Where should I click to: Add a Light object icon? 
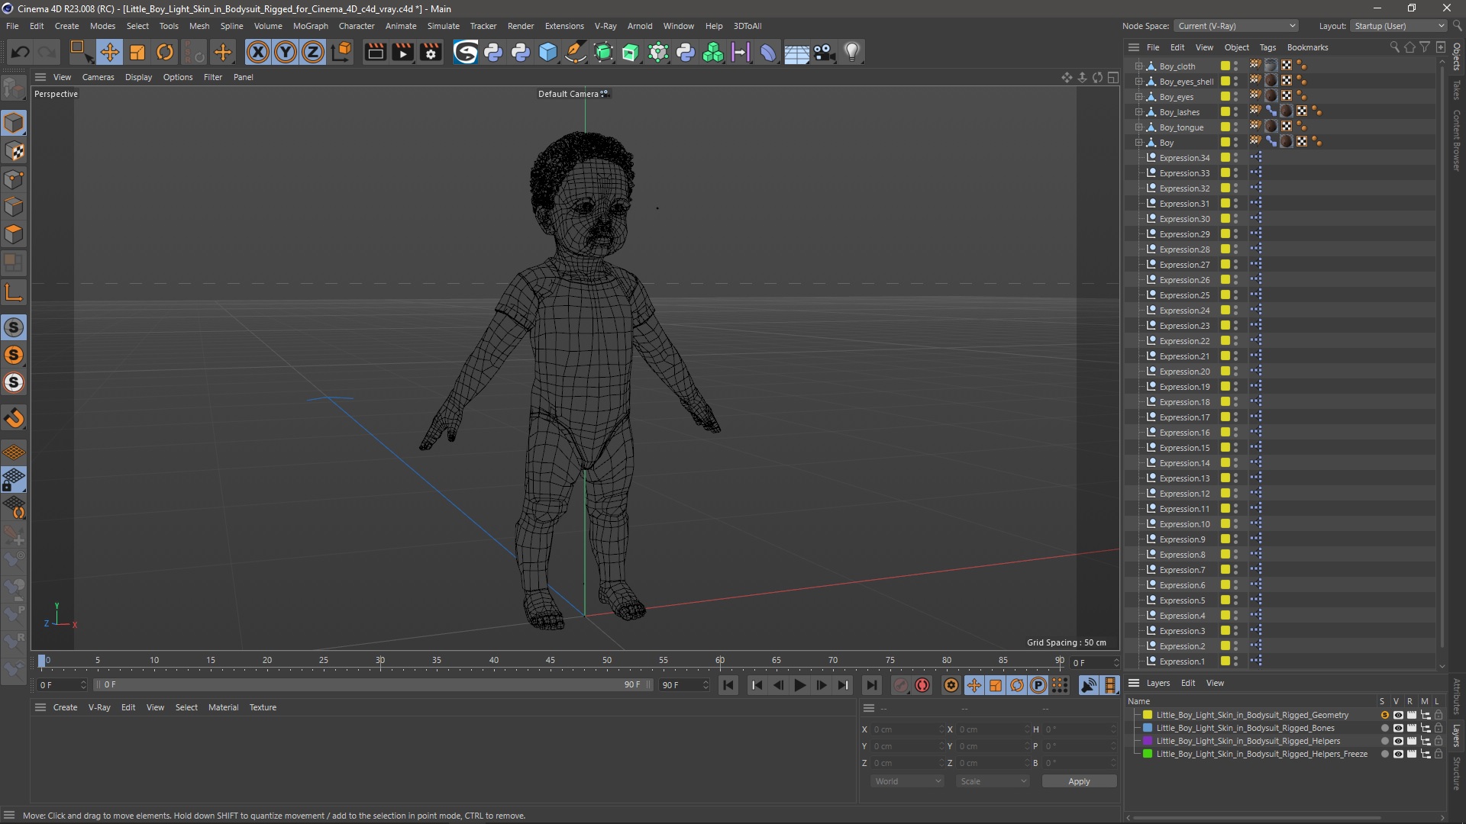pyautogui.click(x=852, y=52)
